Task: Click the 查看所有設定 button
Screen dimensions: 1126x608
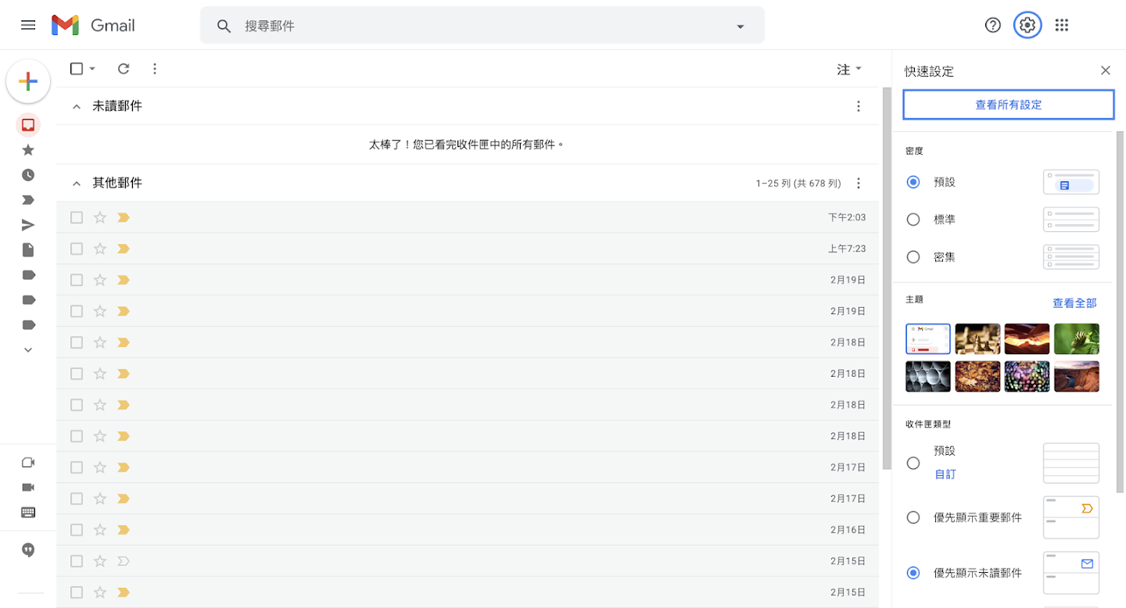Action: 1009,105
